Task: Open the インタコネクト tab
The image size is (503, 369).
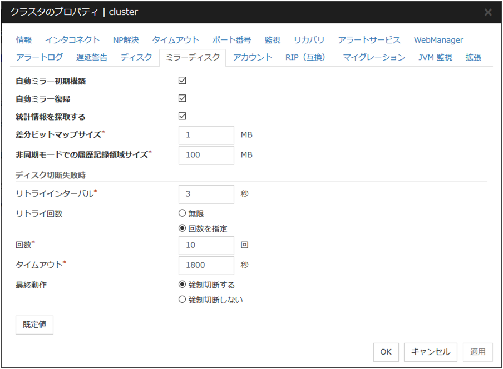Action: (72, 40)
